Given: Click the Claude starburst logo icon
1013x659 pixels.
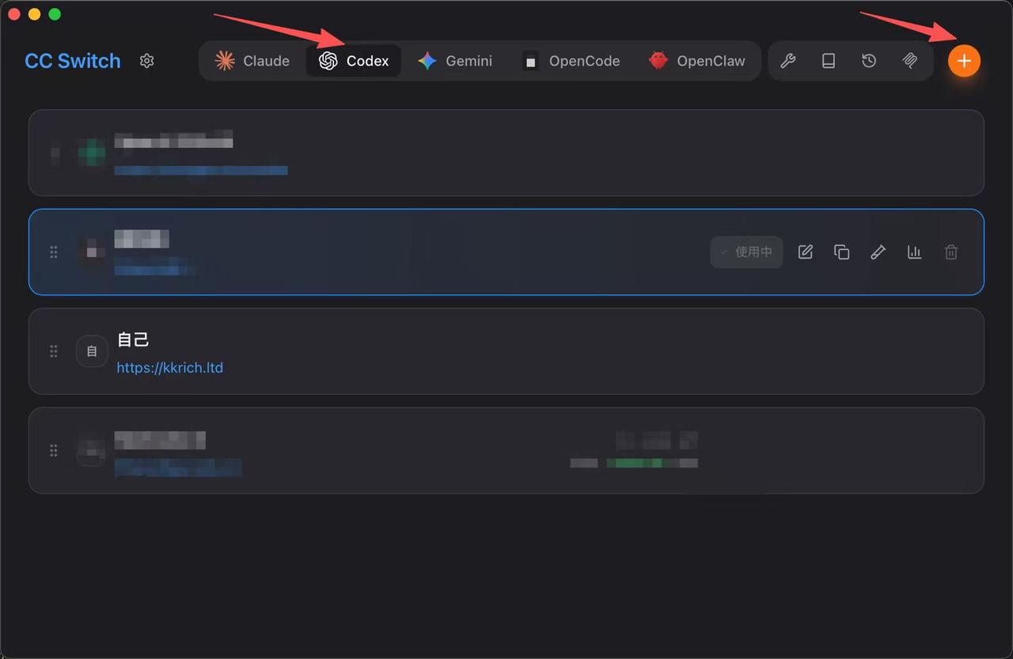Looking at the screenshot, I should 225,61.
